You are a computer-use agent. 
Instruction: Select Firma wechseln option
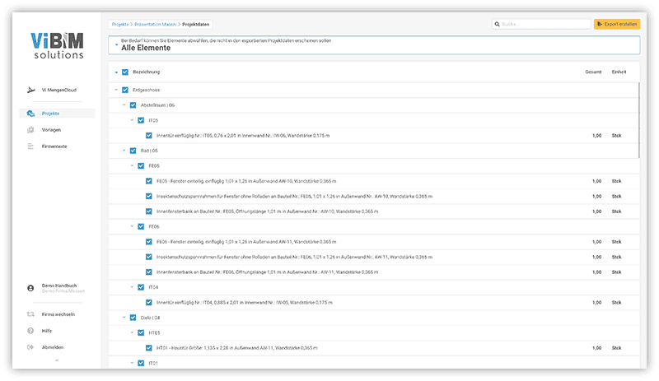point(58,314)
